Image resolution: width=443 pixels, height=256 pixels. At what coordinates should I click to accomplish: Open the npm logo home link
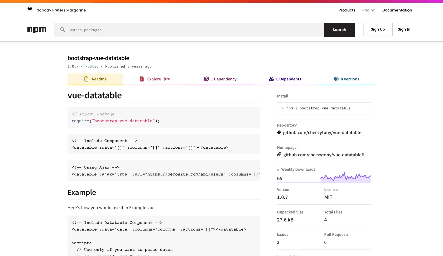(37, 30)
